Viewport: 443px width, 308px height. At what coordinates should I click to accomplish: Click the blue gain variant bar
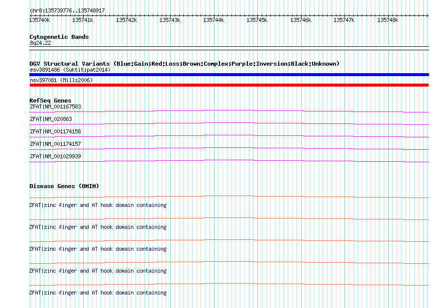pyautogui.click(x=229, y=75)
